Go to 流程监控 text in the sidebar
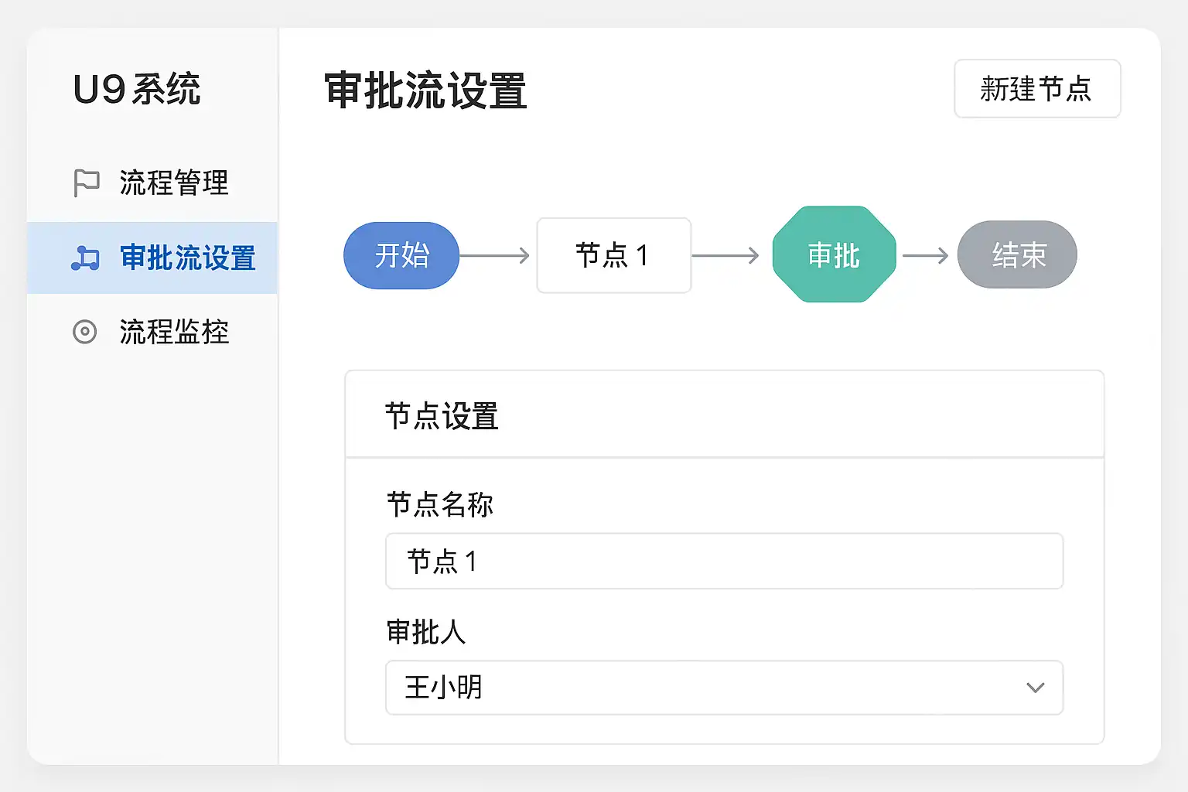Image resolution: width=1188 pixels, height=792 pixels. point(174,332)
